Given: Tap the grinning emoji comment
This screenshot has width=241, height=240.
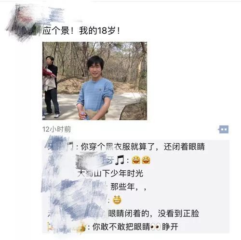Looking at the screenshot, I should click(x=117, y=200).
